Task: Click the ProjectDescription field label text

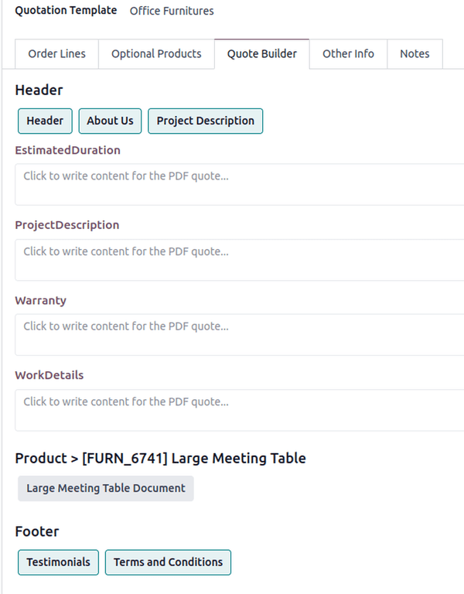Action: tap(67, 225)
